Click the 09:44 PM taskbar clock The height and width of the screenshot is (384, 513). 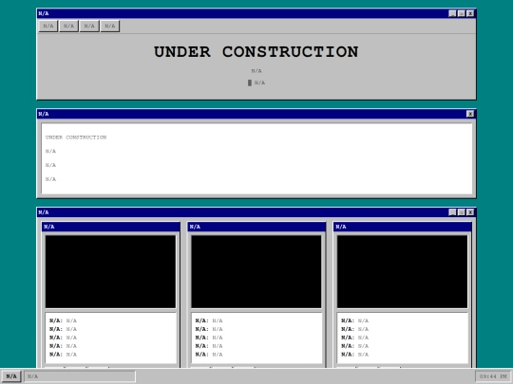point(493,376)
